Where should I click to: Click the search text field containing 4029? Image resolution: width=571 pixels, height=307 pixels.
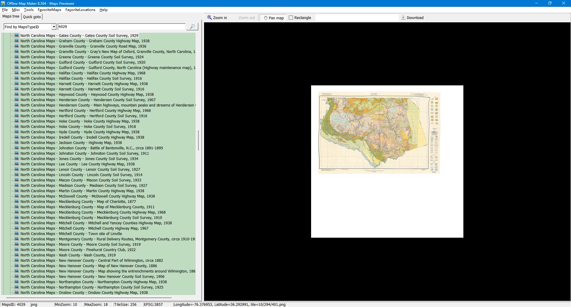tap(121, 27)
